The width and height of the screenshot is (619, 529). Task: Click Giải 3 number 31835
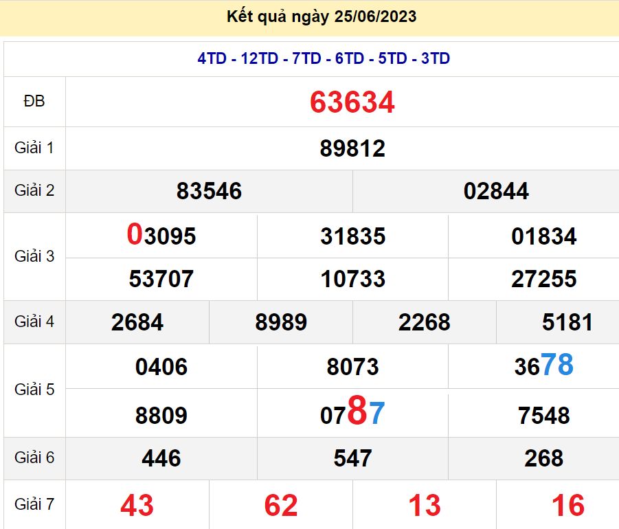(352, 236)
